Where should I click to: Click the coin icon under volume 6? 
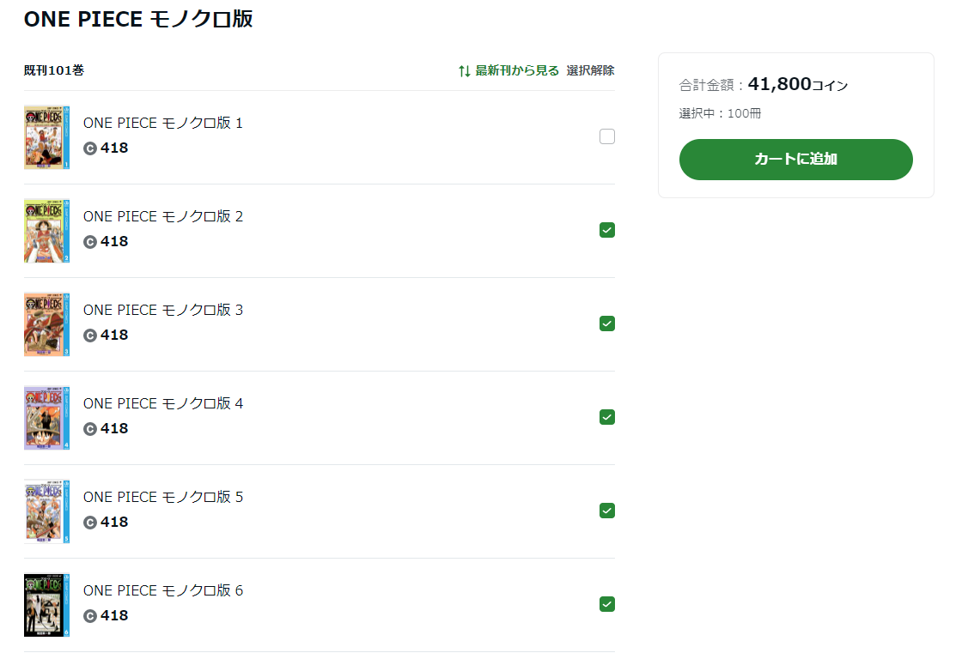coord(90,616)
